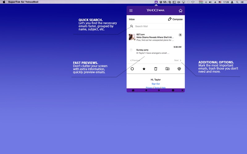Open the Terms link

tap(157, 87)
